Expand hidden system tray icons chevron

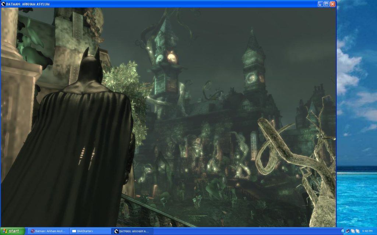click(x=343, y=231)
